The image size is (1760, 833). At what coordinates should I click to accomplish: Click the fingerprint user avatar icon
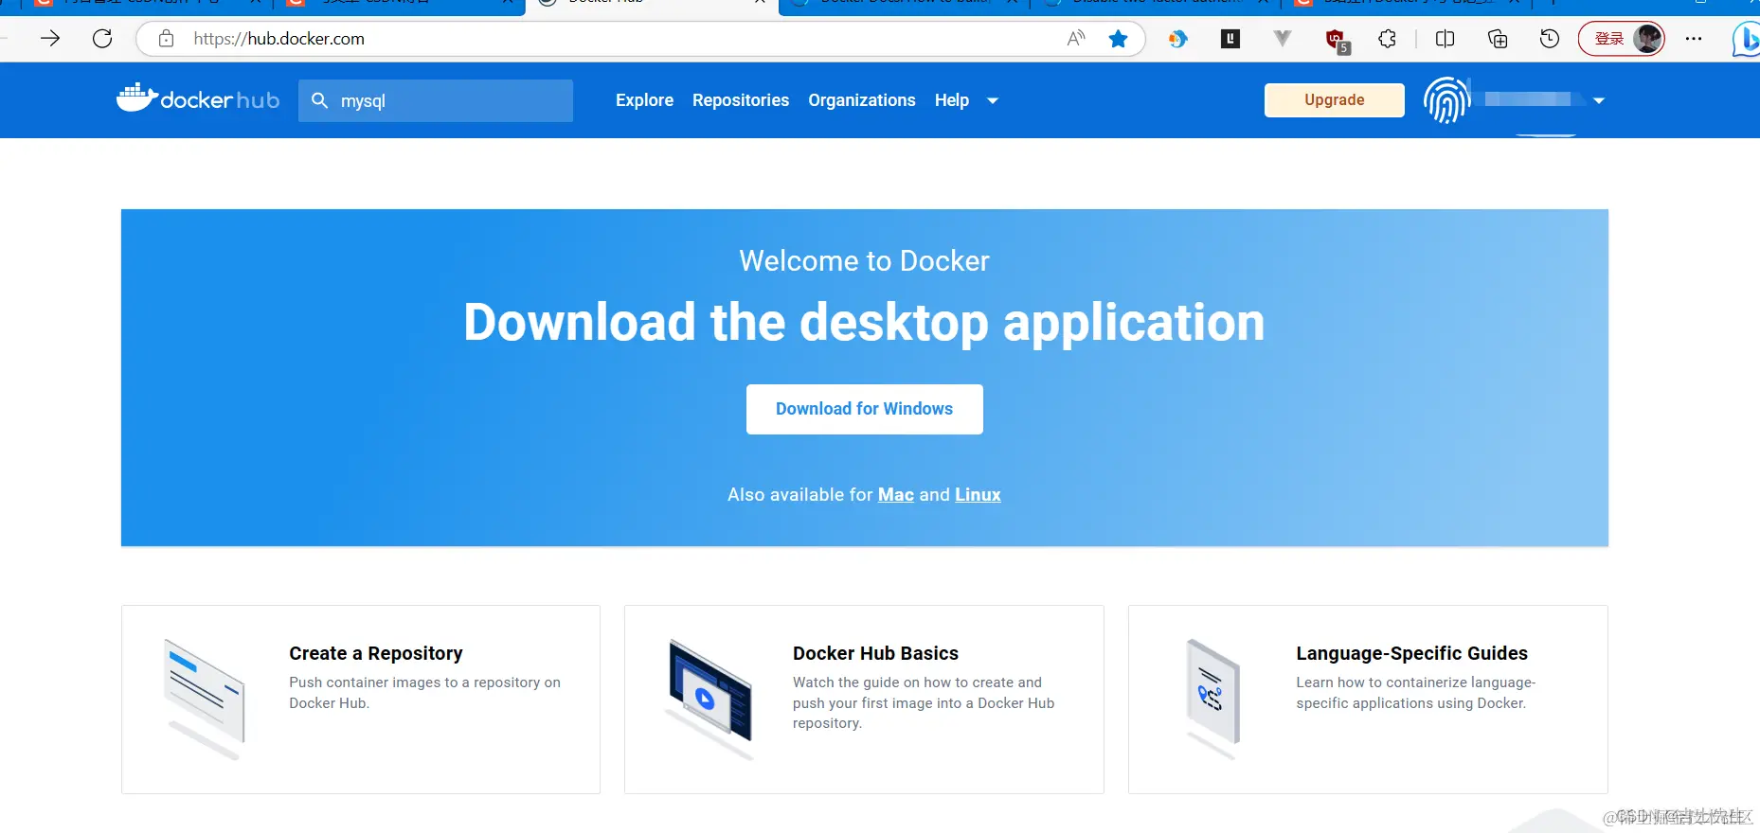[x=1446, y=100]
